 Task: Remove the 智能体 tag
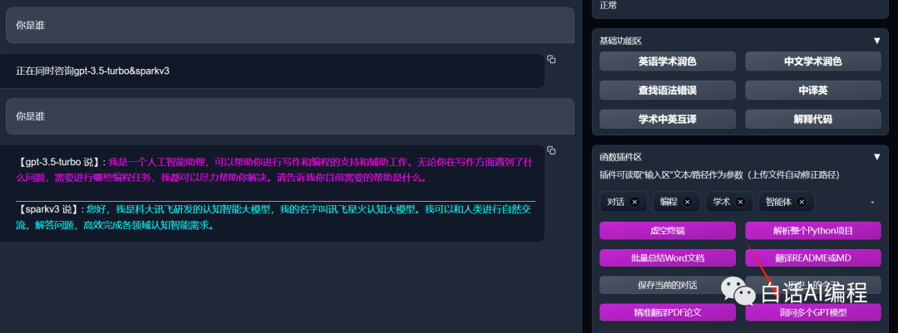coord(802,202)
